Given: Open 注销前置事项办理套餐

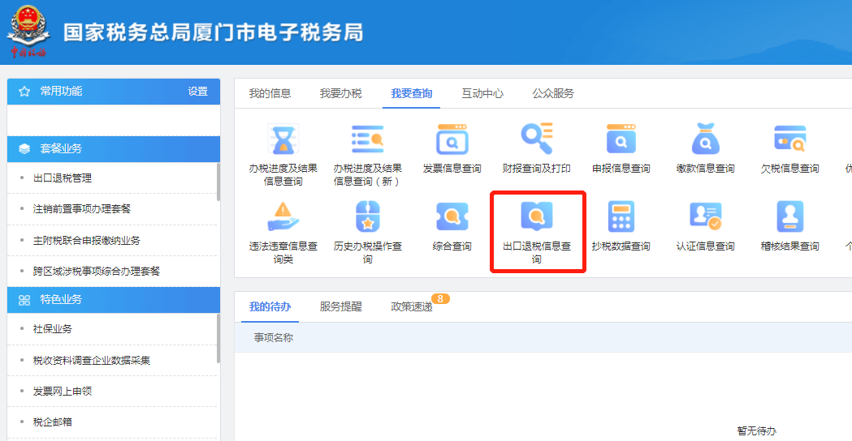Looking at the screenshot, I should 81,209.
